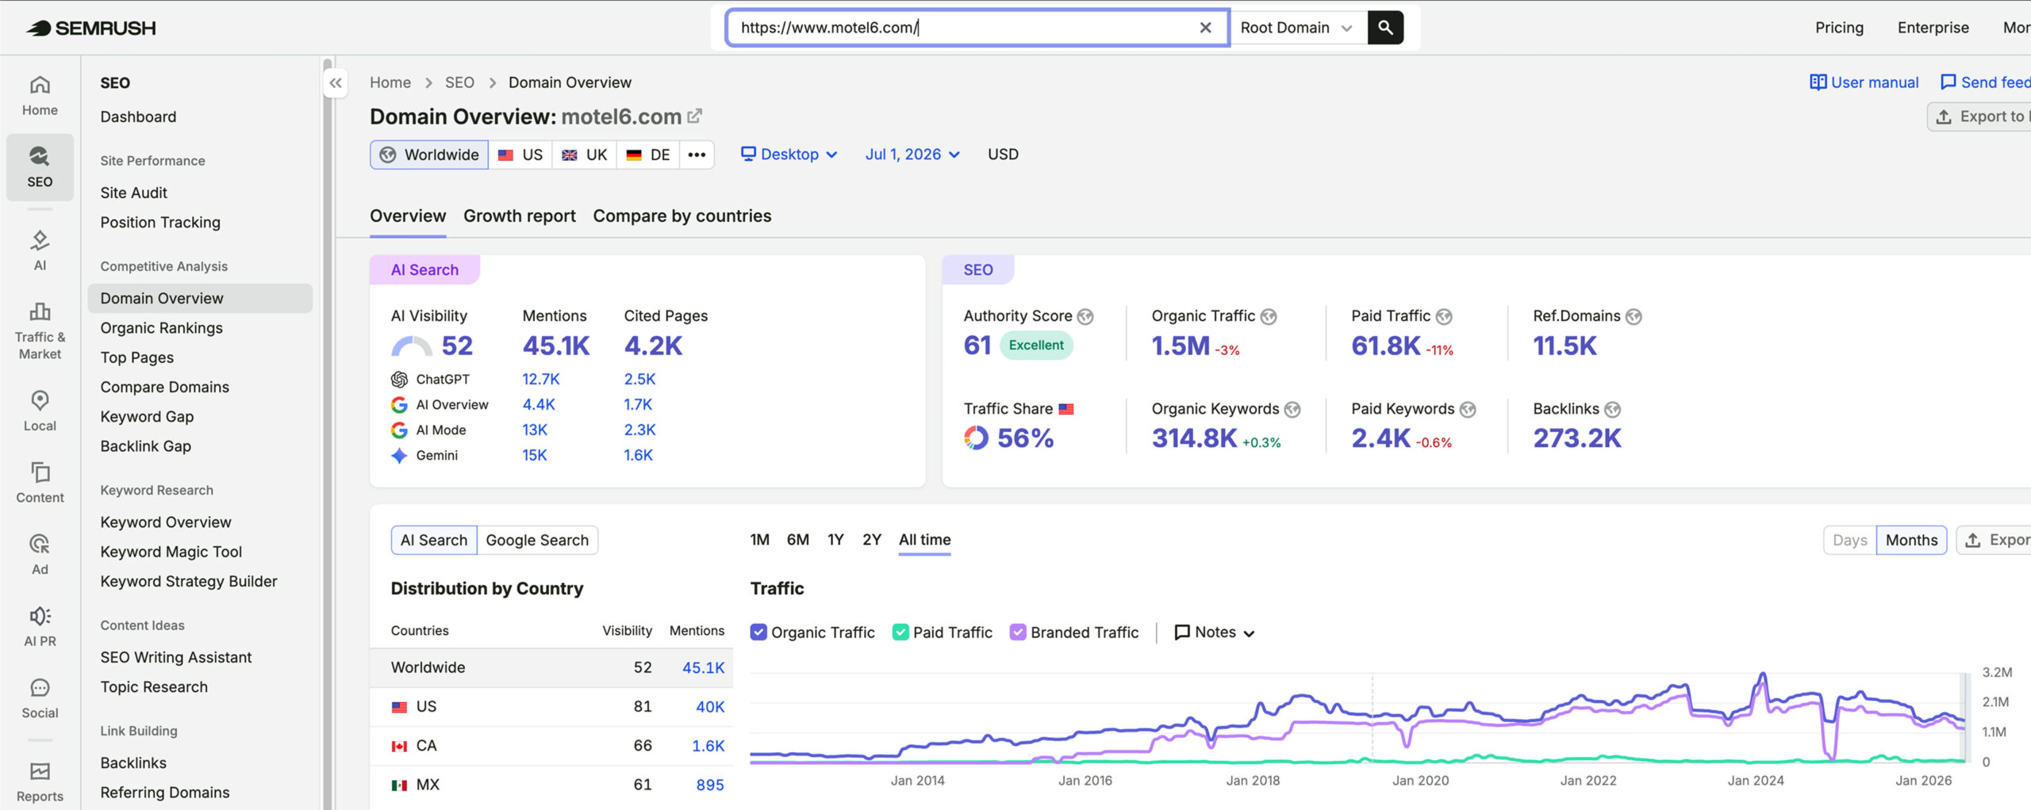This screenshot has height=810, width=2031.
Task: Click Paid Traffic globe info icon
Action: point(1444,316)
